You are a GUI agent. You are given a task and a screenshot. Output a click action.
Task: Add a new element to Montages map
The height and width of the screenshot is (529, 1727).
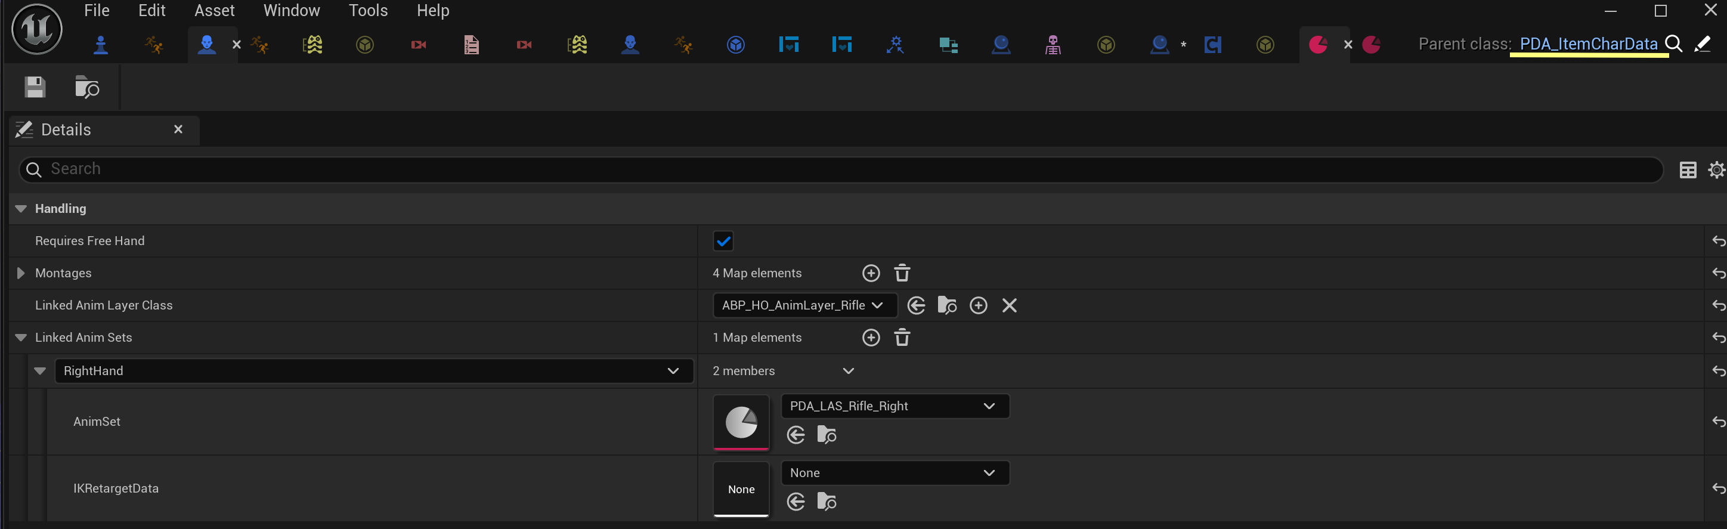pos(871,273)
